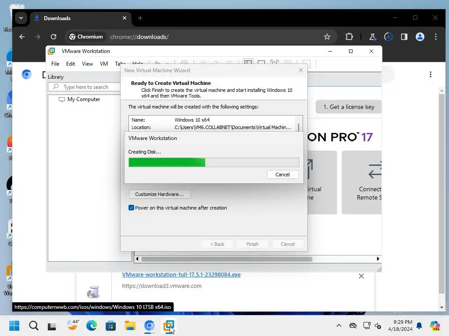Image resolution: width=449 pixels, height=336 pixels.
Task: Click the Creating Disk progress bar
Action: pyautogui.click(x=214, y=162)
